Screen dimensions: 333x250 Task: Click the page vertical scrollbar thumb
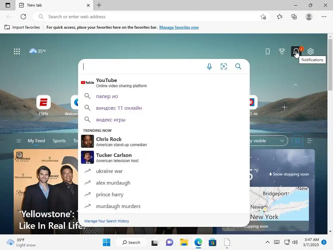click(x=330, y=65)
